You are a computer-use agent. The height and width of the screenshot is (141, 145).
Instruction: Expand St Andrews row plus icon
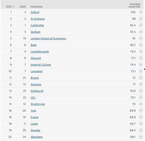click(x=141, y=19)
